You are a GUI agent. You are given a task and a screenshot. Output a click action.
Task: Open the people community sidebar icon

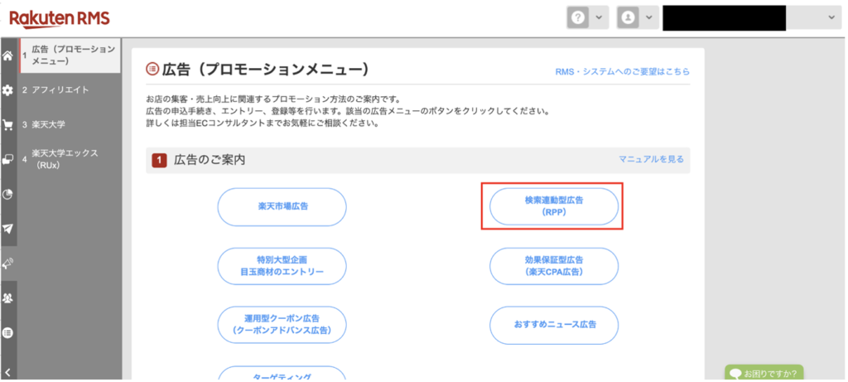tap(8, 298)
